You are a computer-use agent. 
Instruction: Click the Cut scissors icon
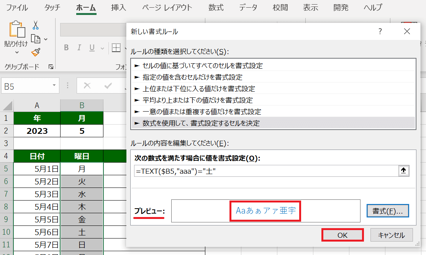pos(36,26)
